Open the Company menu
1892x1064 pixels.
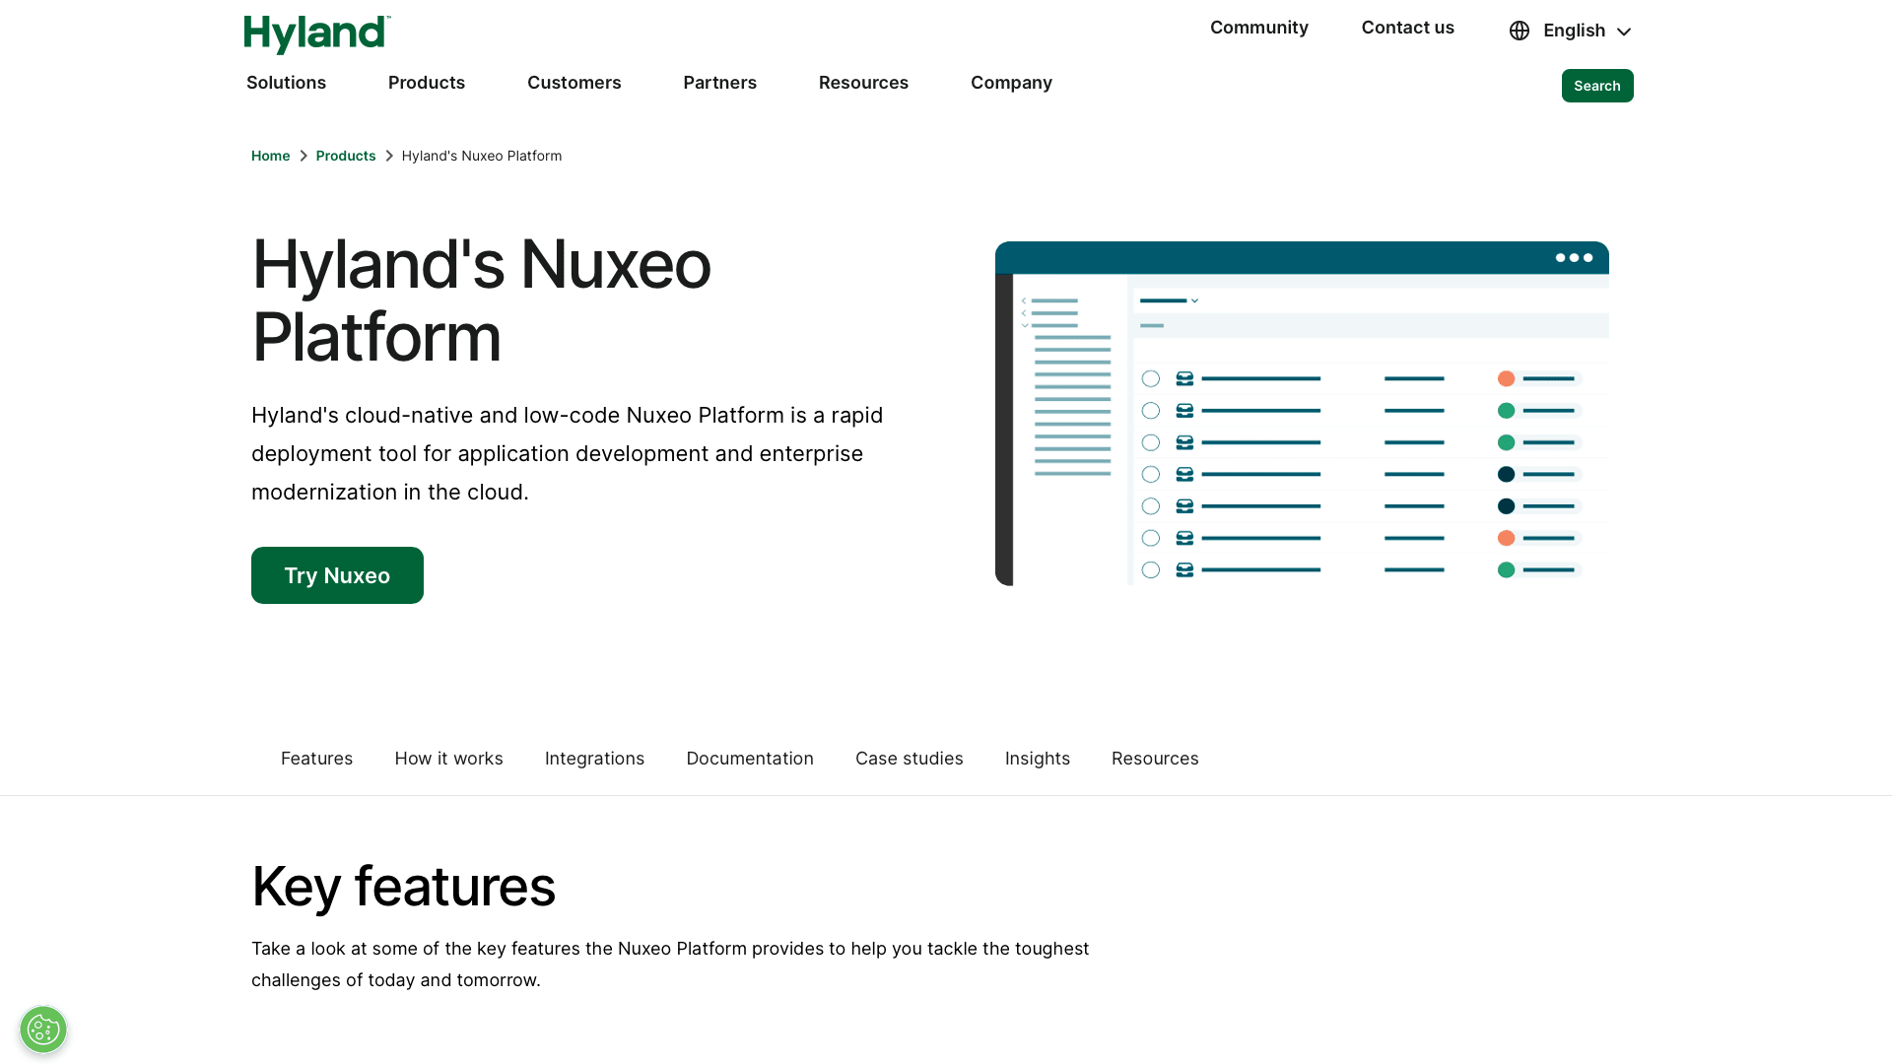pyautogui.click(x=1011, y=83)
